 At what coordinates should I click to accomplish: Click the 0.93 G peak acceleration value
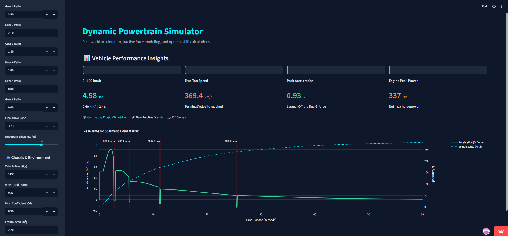(x=296, y=96)
